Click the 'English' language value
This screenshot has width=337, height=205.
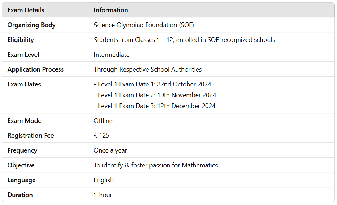[x=104, y=180]
